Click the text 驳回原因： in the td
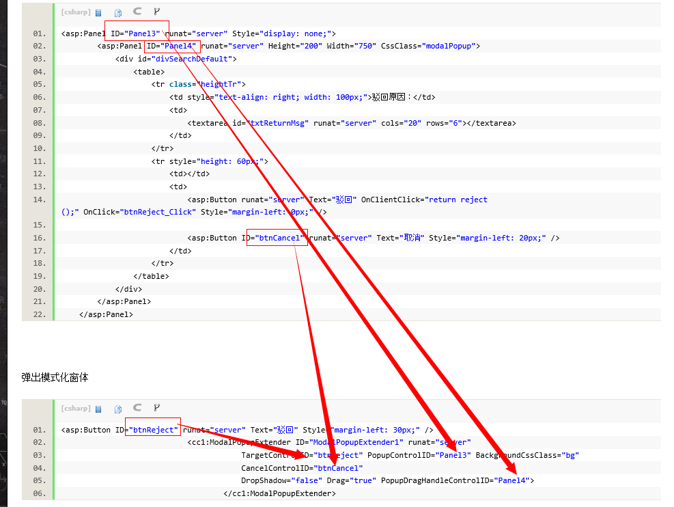 [x=393, y=97]
